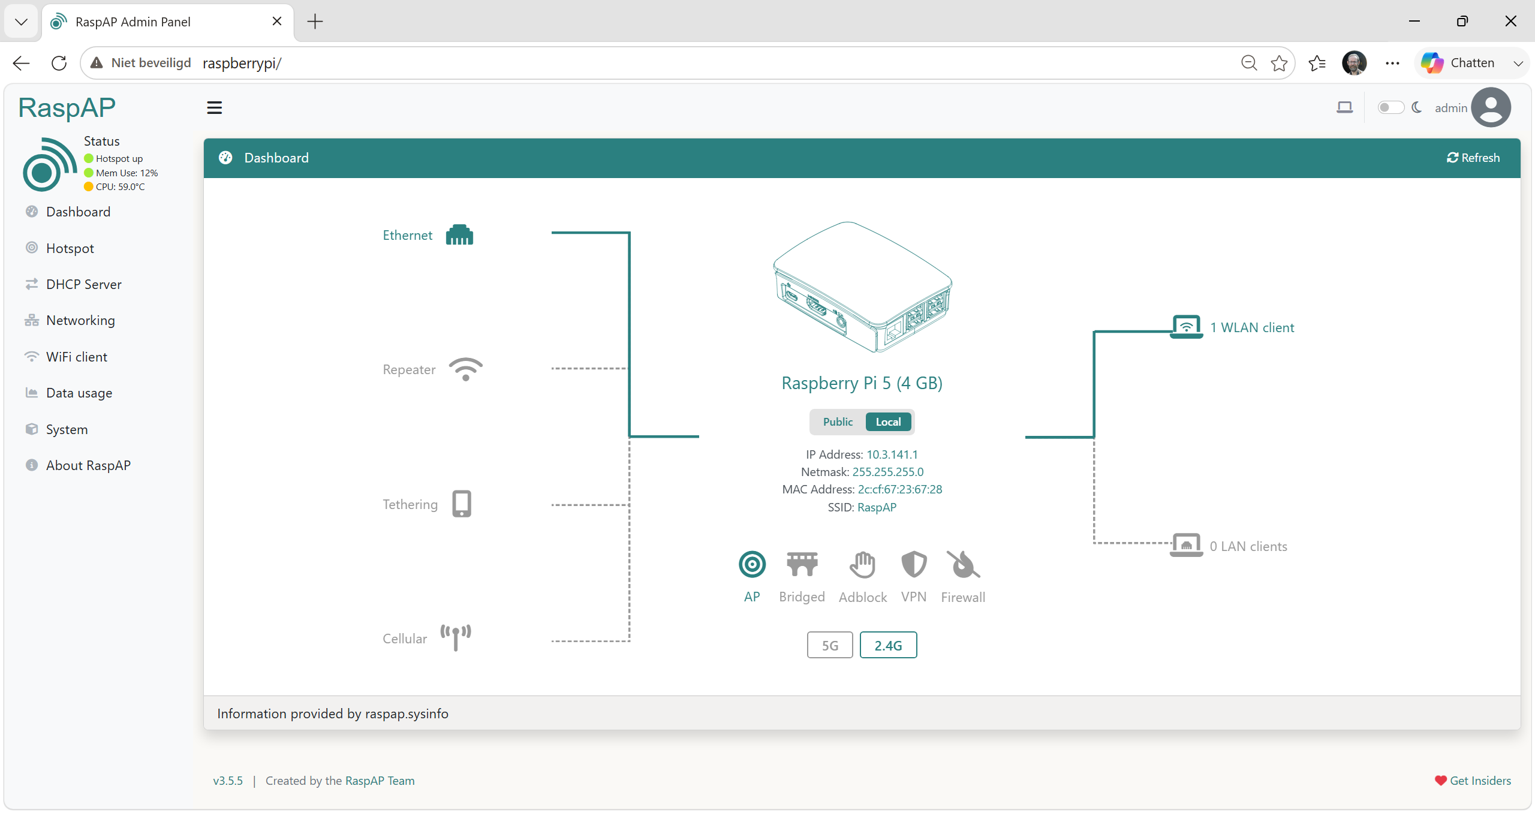This screenshot has height=813, width=1535.
Task: Click the Ethernet port icon
Action: 459,235
